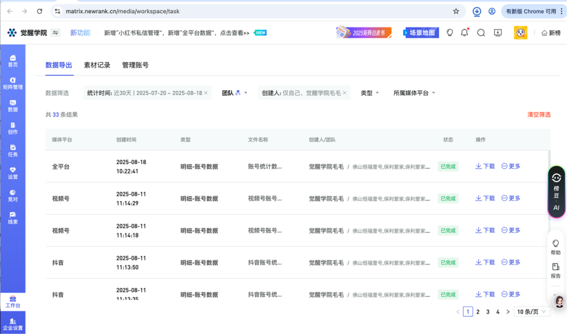Open 帮助 on the right edge
The width and height of the screenshot is (567, 334).
(x=556, y=247)
